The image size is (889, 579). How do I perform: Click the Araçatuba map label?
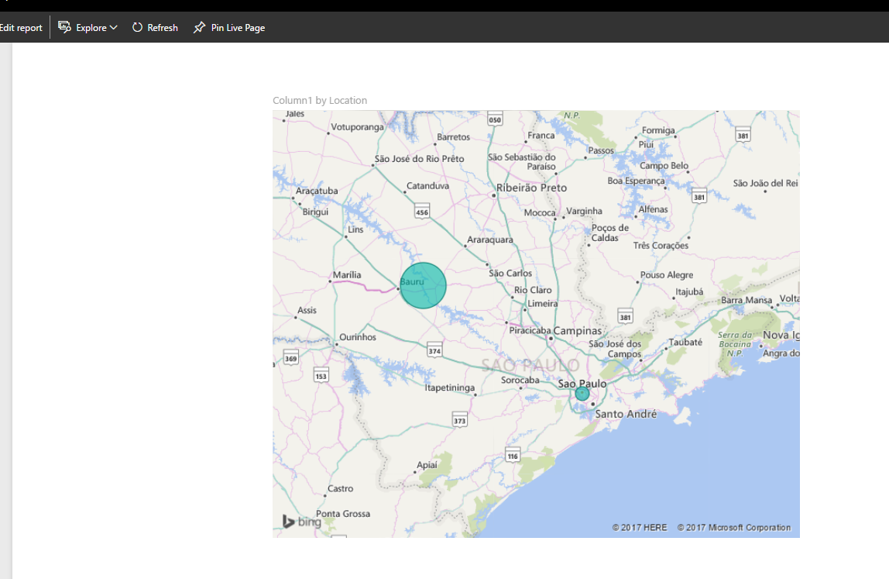click(x=317, y=191)
